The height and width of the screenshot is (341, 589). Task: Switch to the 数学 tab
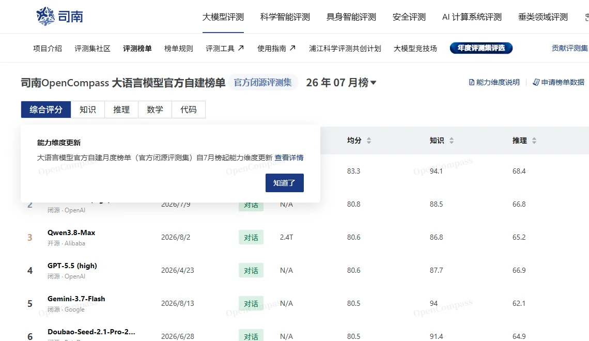(155, 110)
